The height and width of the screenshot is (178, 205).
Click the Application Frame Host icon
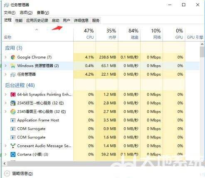[x=13, y=120]
